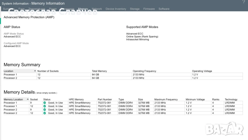Select Processor 1 row in Memory Summary
The height and width of the screenshot is (140, 248).
[x=123, y=74]
